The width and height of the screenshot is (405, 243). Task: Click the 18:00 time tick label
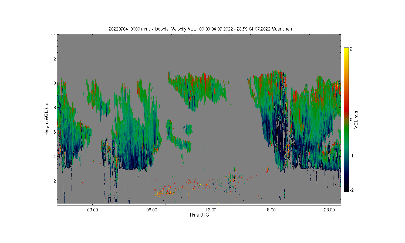(270, 210)
